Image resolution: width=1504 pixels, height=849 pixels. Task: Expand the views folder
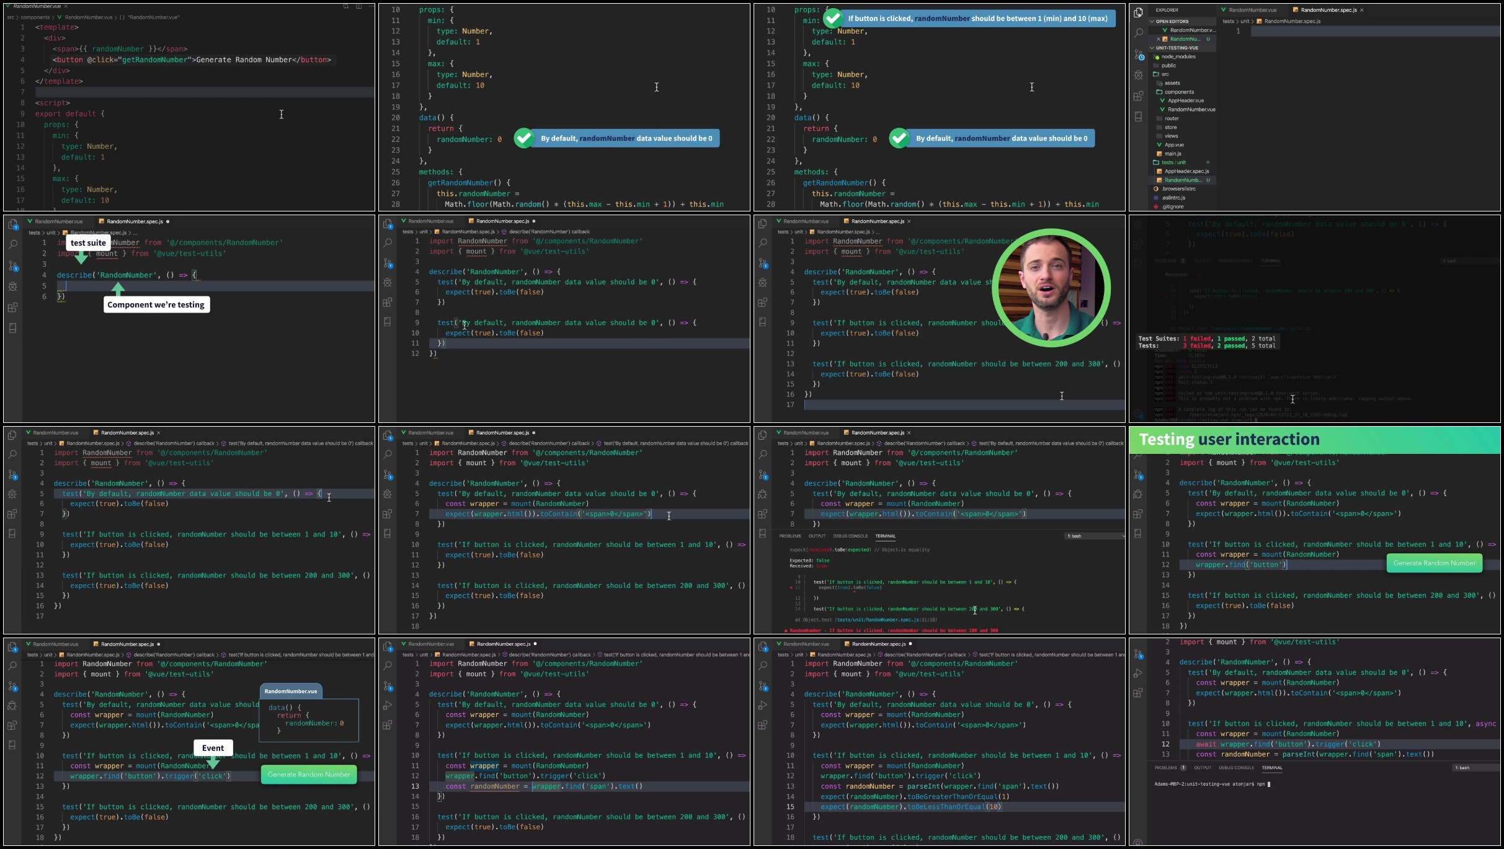(1167, 136)
